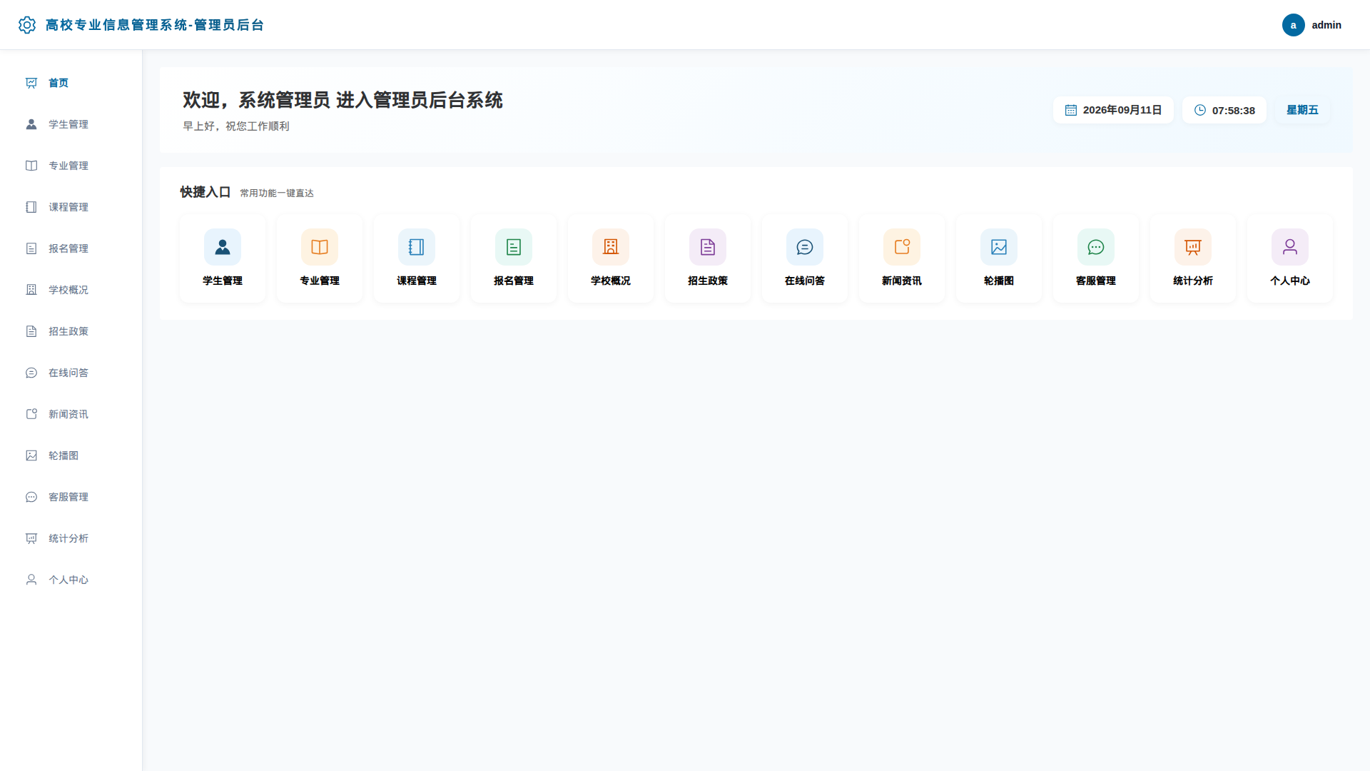Click 新闻资讯 sidebar icon
Screen dimensions: 1370x771
coord(31,414)
